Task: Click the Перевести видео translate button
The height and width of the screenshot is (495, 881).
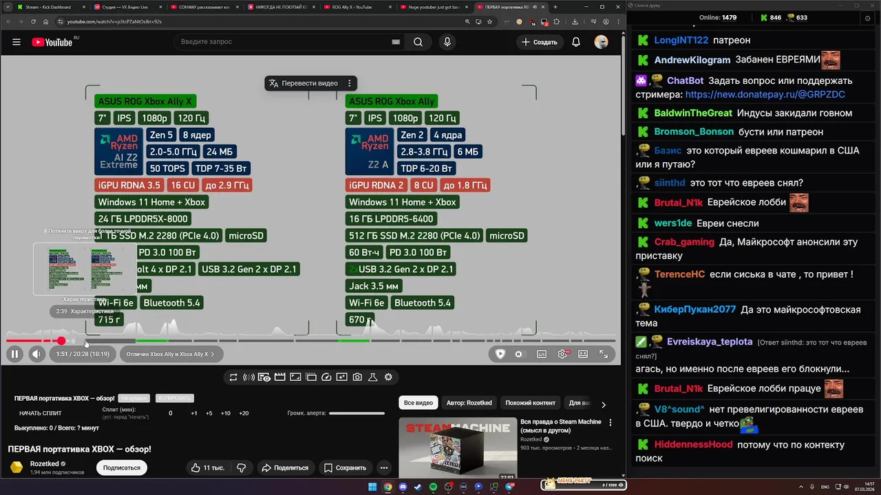Action: [303, 83]
